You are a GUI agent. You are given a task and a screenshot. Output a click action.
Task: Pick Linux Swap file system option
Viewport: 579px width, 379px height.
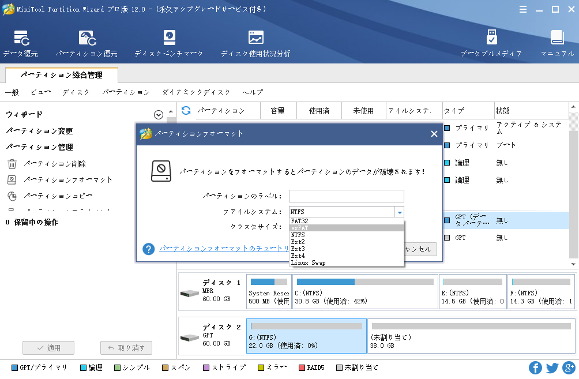tap(346, 262)
